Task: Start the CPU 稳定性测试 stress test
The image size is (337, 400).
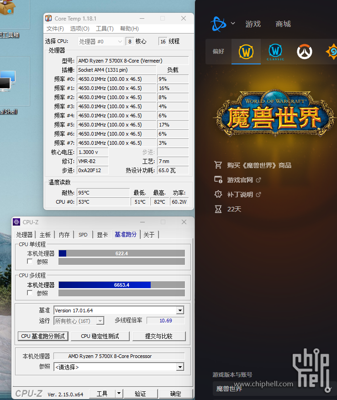Action: (100, 336)
